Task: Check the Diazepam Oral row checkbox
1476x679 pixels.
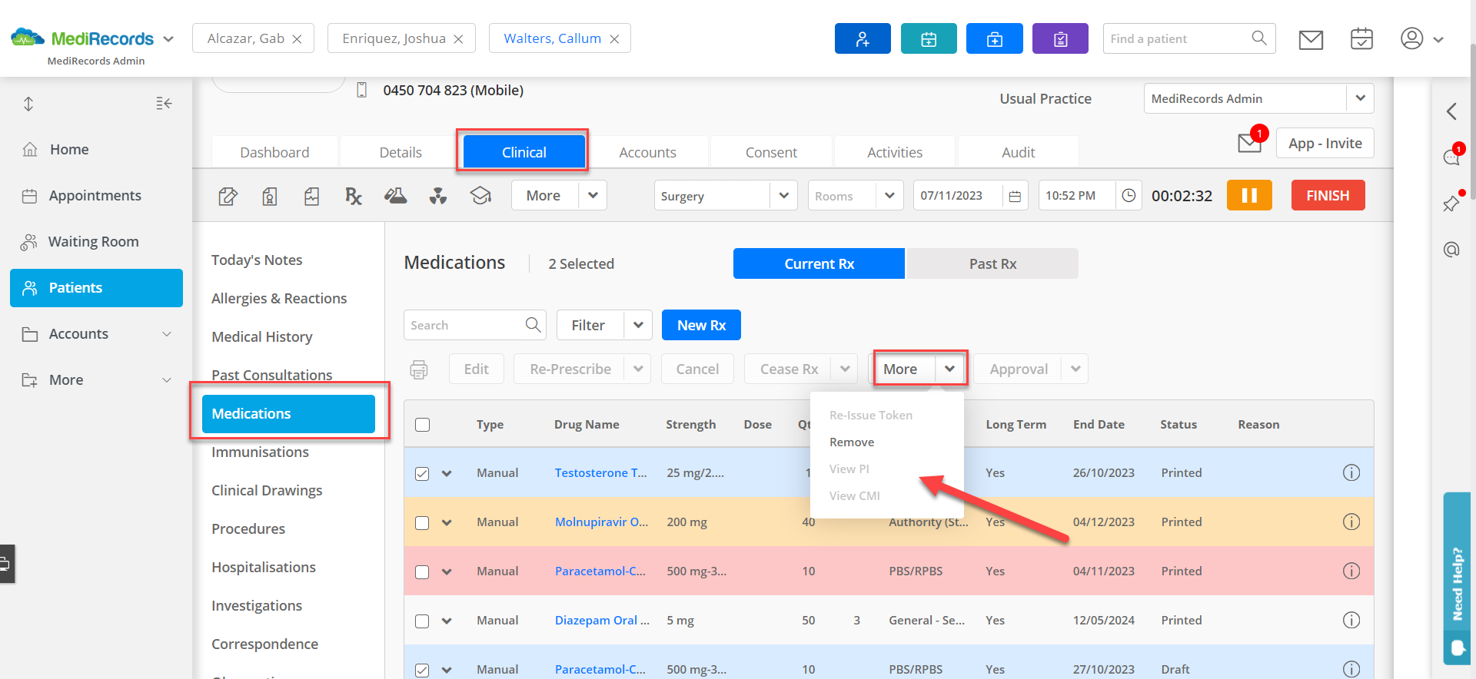Action: [422, 621]
